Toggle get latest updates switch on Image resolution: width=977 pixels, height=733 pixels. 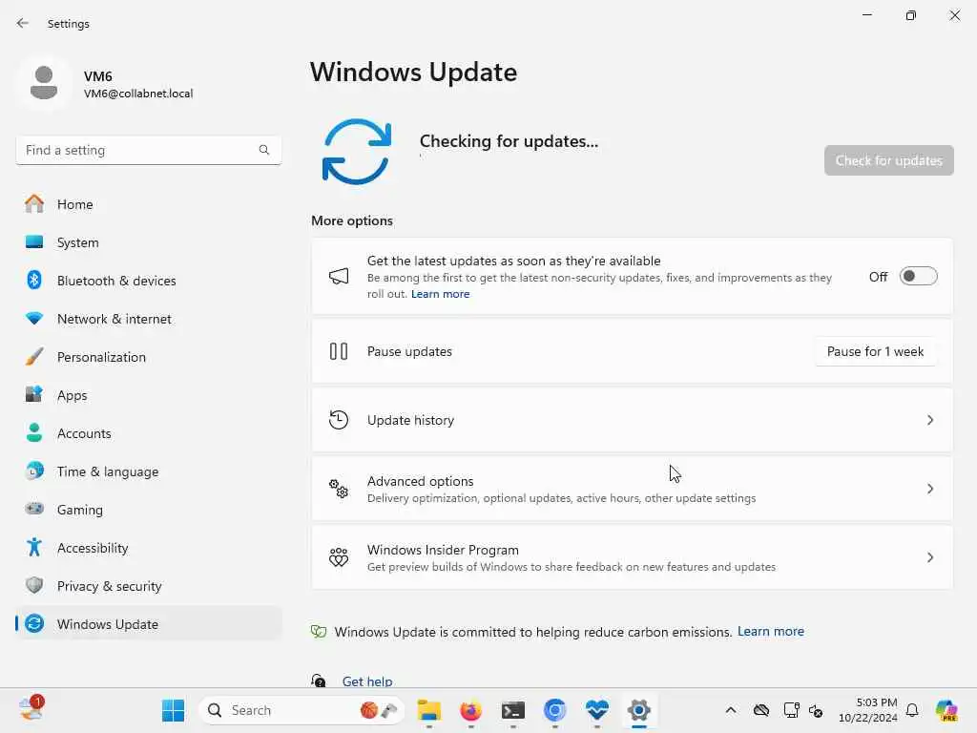919,276
